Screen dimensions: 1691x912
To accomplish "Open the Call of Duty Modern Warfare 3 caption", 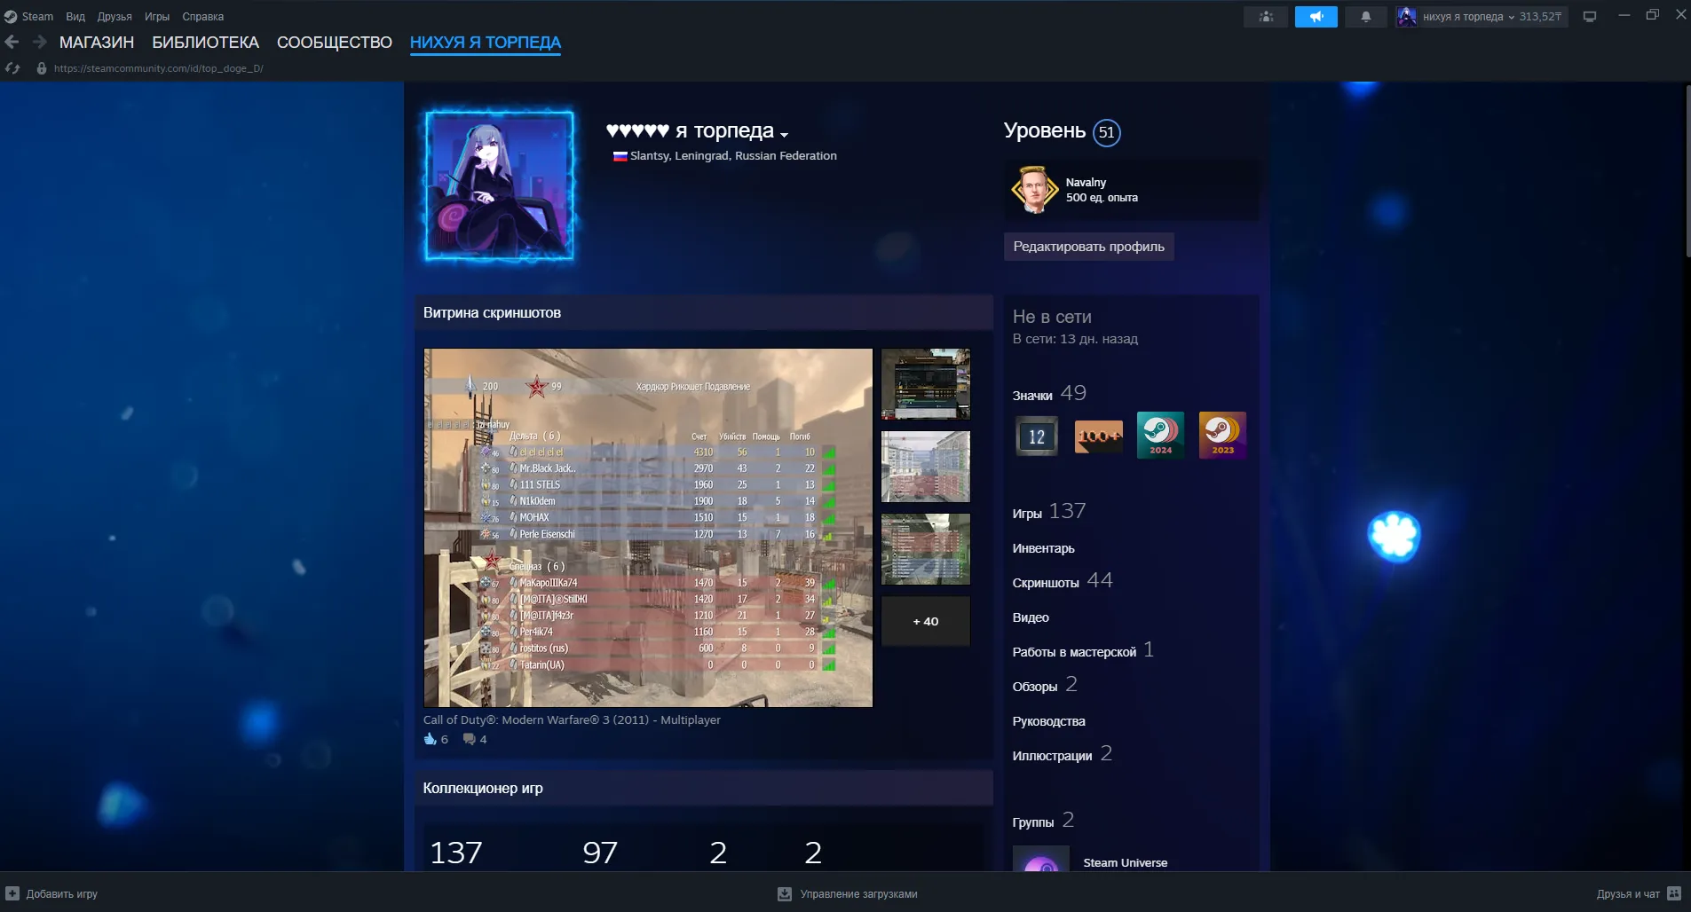I will pyautogui.click(x=572, y=720).
